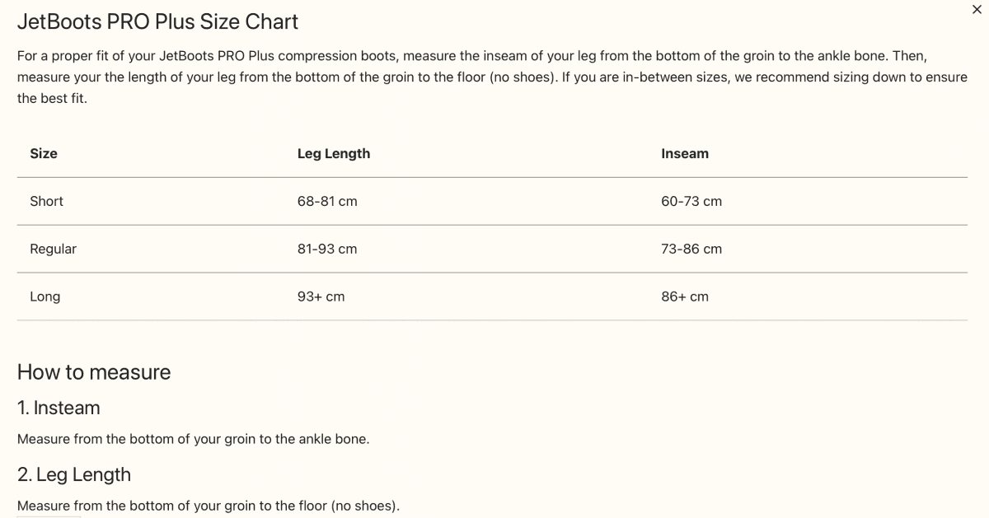Click the Inseam column header

[x=684, y=153]
